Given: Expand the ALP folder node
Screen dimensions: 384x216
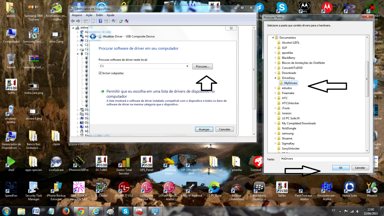Looking at the screenshot, I should (x=275, y=48).
